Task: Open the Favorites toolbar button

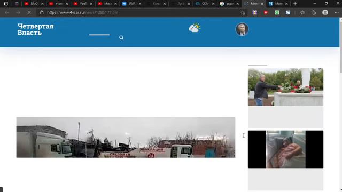Action: tap(302, 13)
